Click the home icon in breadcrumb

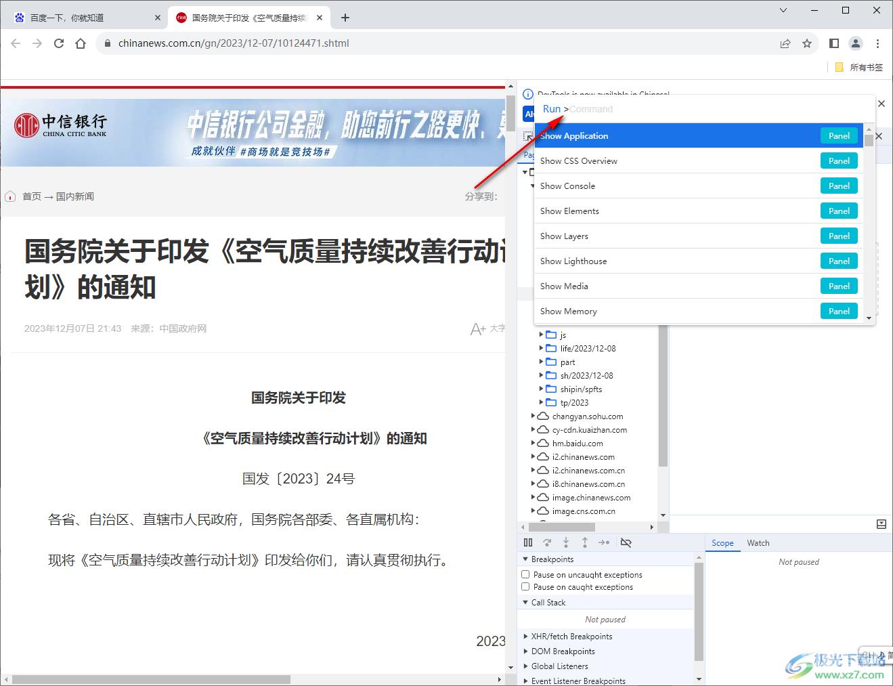click(x=10, y=196)
